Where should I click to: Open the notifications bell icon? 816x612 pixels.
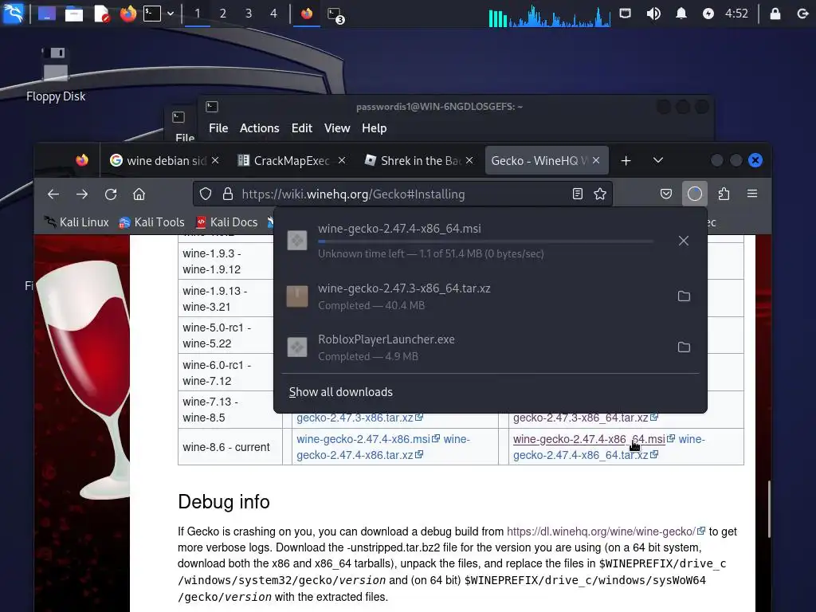click(x=681, y=13)
